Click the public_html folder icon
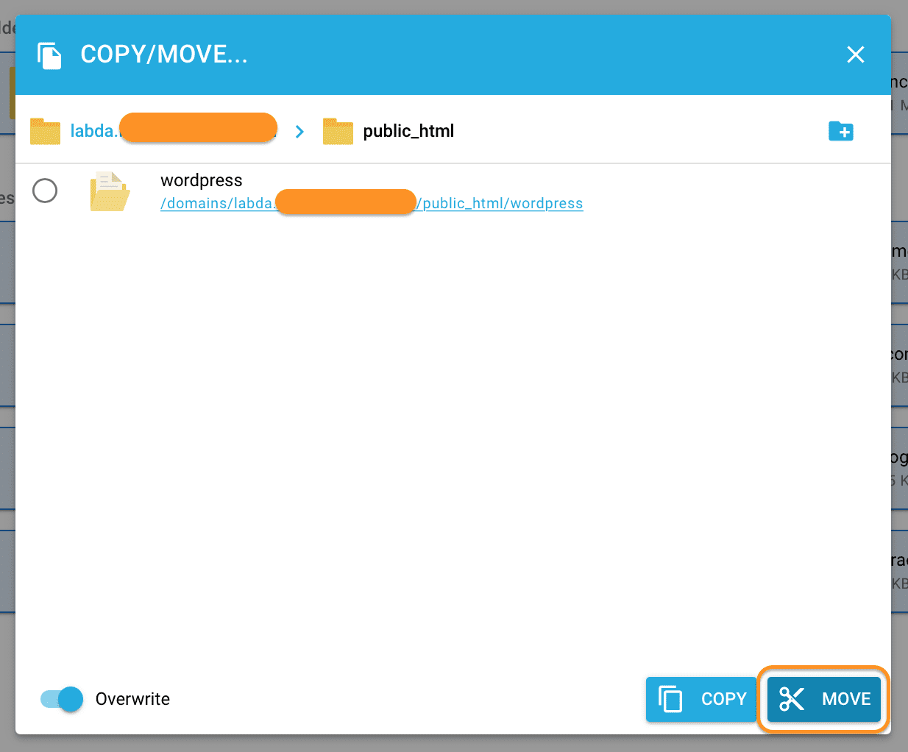Image resolution: width=908 pixels, height=752 pixels. 338,132
